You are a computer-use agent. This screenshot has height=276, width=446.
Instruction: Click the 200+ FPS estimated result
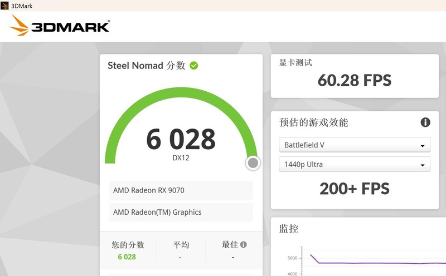[x=355, y=189]
